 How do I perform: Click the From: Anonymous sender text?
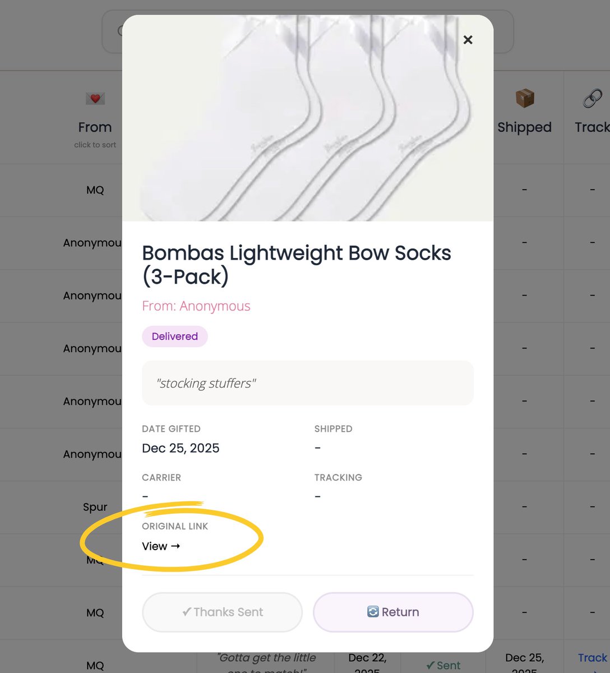pyautogui.click(x=196, y=306)
